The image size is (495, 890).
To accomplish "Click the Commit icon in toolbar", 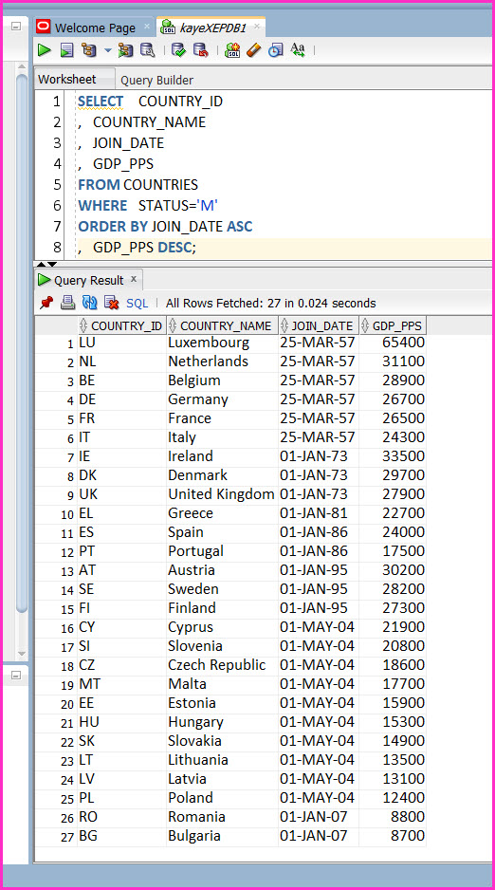I will point(178,50).
